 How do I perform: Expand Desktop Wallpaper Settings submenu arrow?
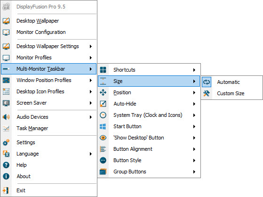point(91,46)
